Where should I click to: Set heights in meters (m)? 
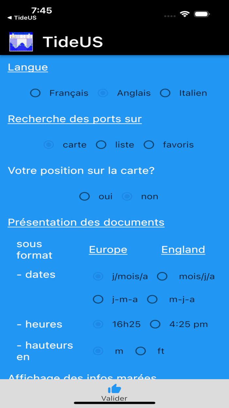pos(98,351)
